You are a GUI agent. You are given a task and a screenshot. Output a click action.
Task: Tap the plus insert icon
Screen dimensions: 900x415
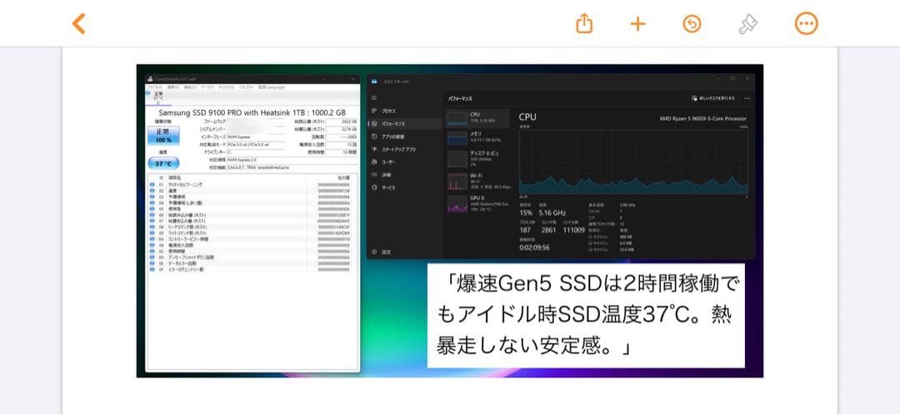click(637, 23)
